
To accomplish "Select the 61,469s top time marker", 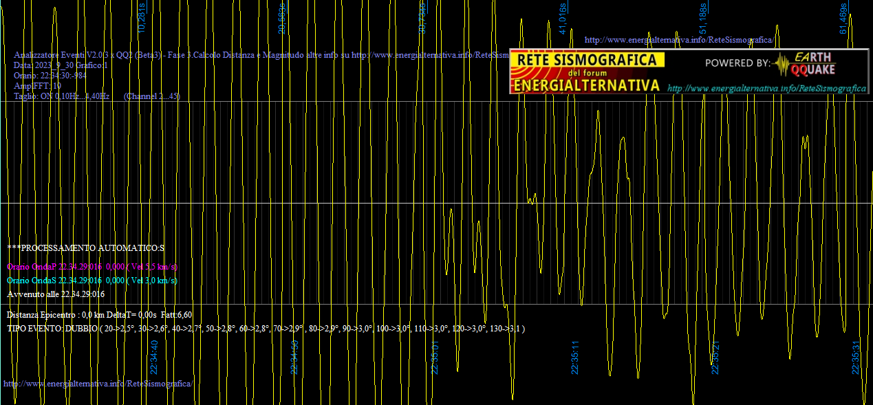I will point(843,18).
